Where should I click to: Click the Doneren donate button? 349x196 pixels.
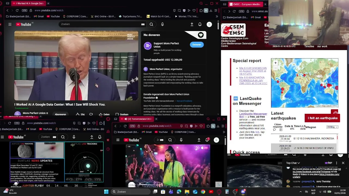pyautogui.click(x=197, y=45)
